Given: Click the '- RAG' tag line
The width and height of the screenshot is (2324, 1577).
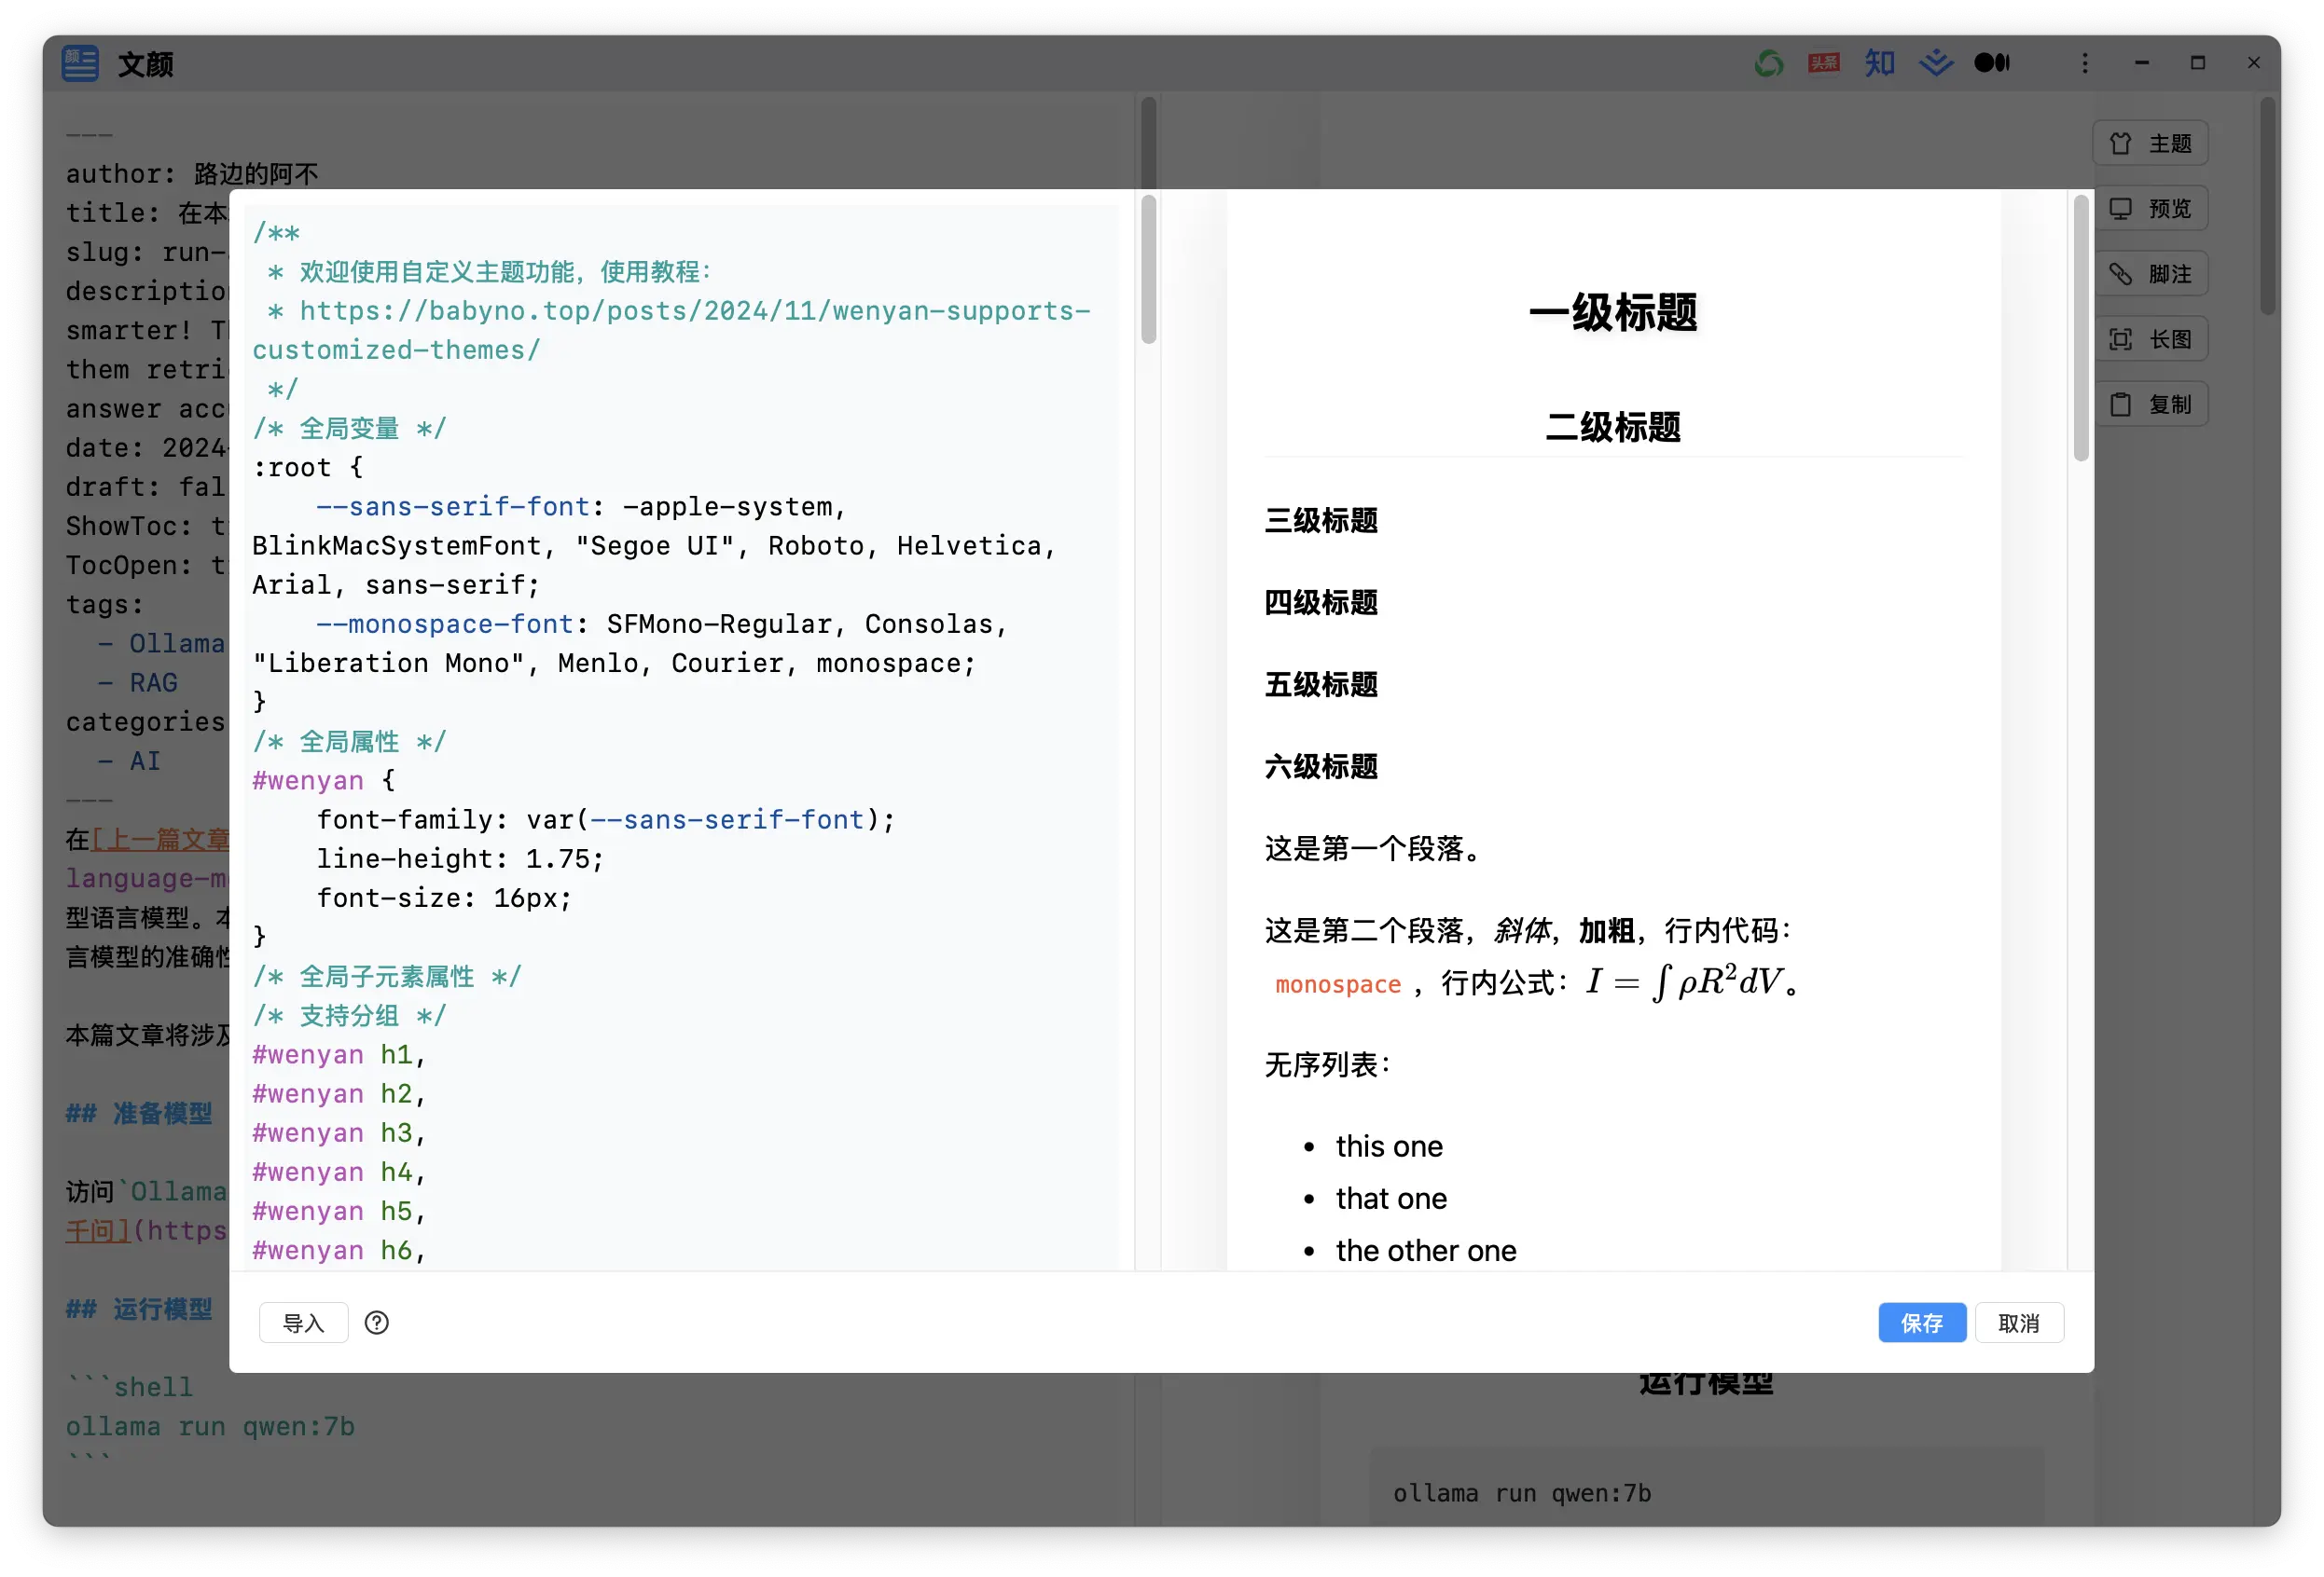Looking at the screenshot, I should pyautogui.click(x=138, y=682).
